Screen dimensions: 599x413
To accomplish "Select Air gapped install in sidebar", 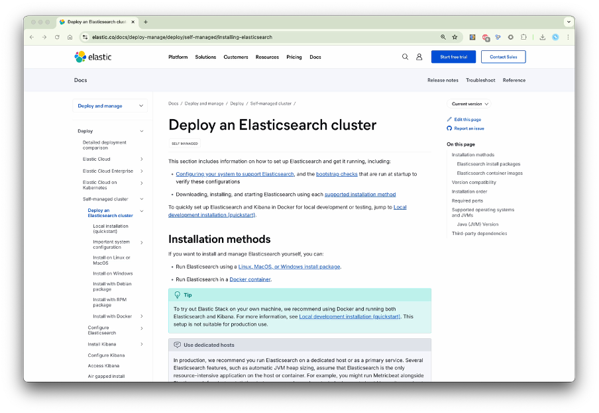I will [106, 376].
